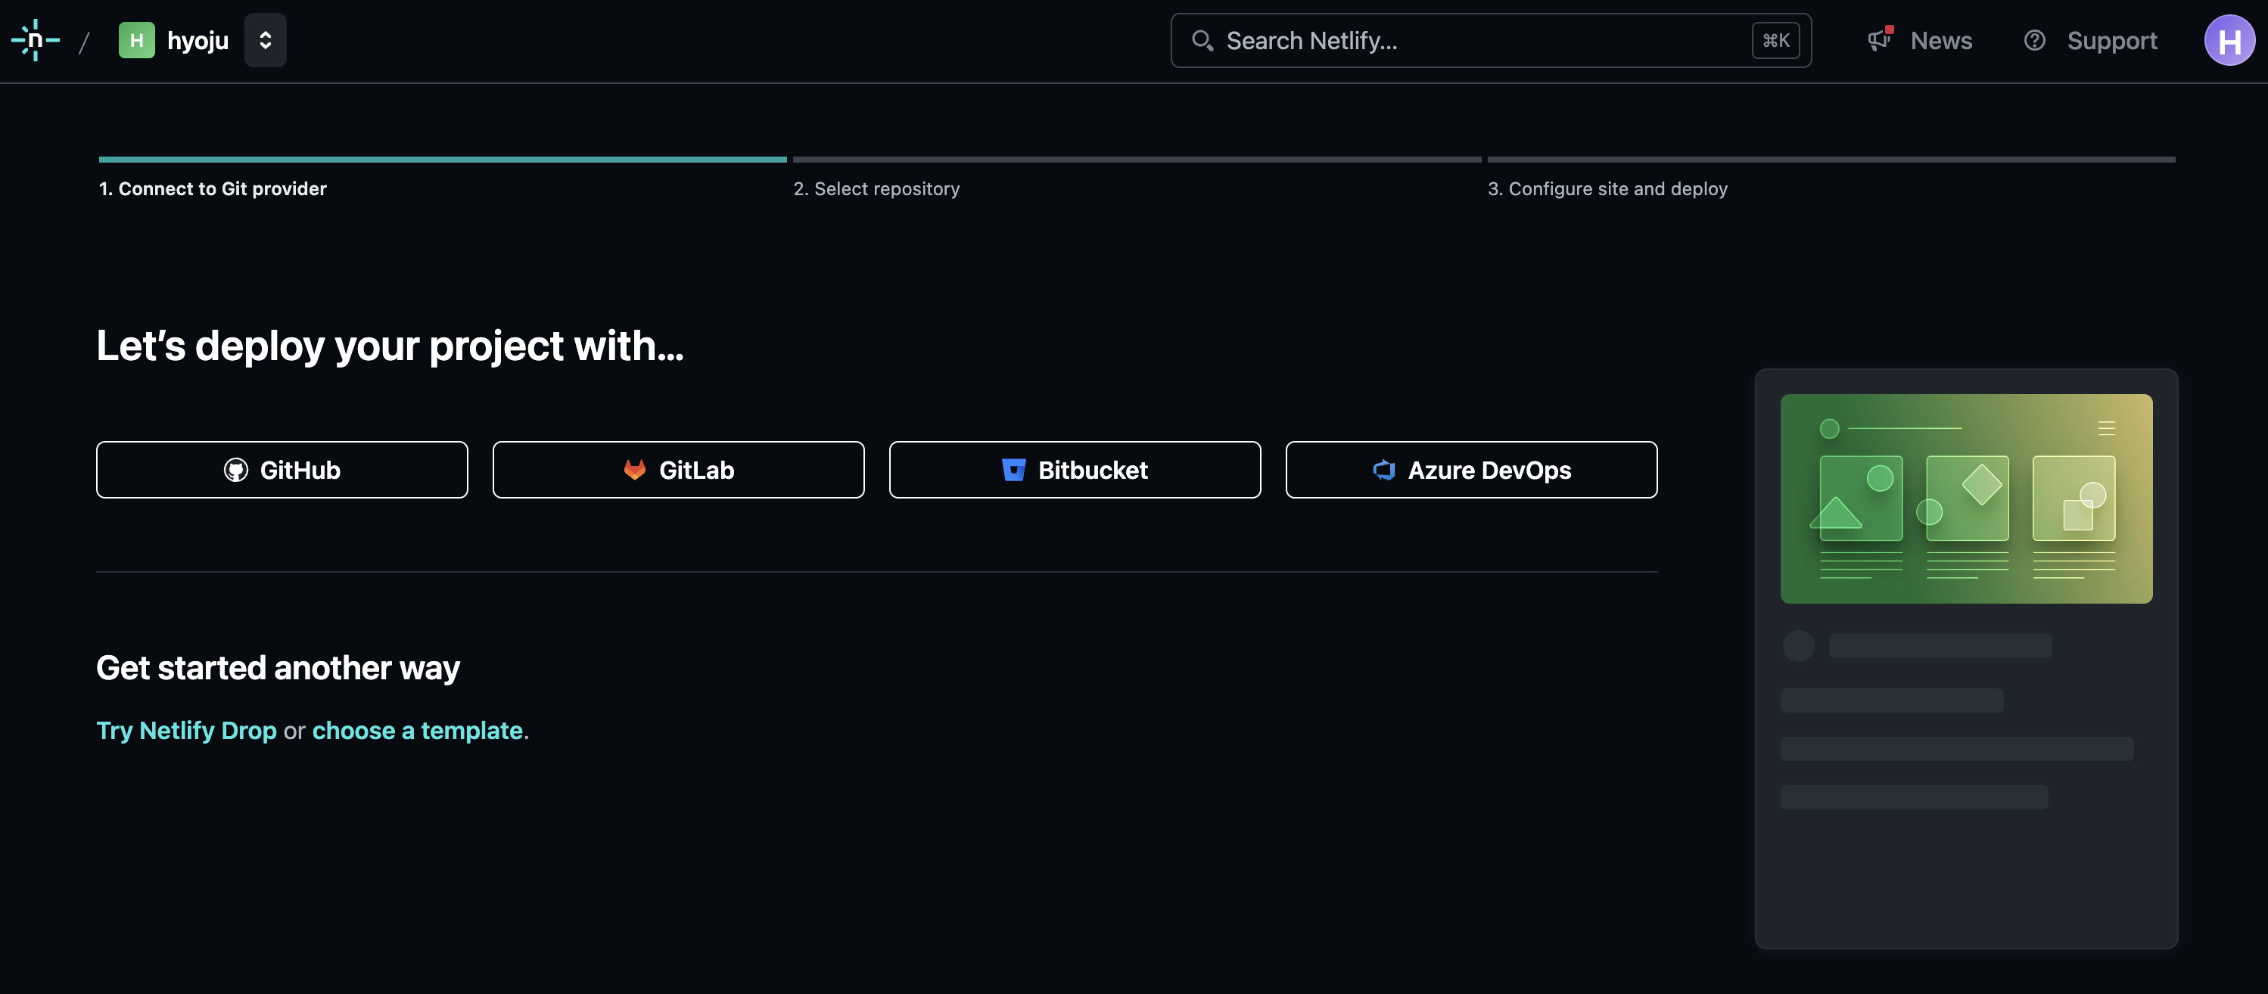The width and height of the screenshot is (2268, 994).
Task: Open the News menu item
Action: pyautogui.click(x=1940, y=41)
